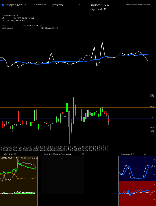Click the 'ADX: 46.67 +DY: 45.83 -DY: 16.67' header
Viewport: 156px width, 206px height.
[x=20, y=158]
